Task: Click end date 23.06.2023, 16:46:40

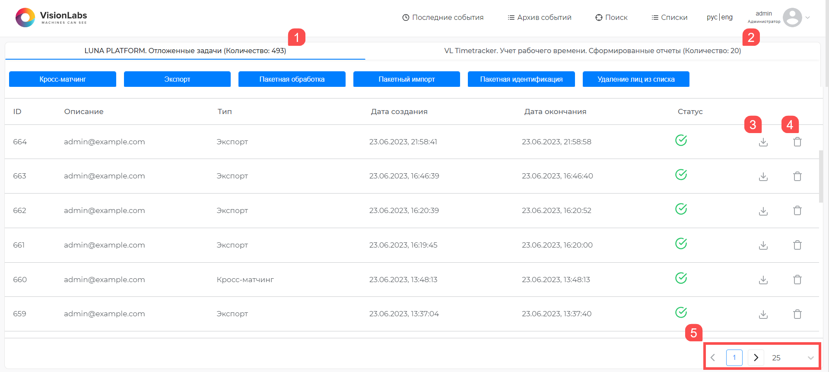Action: 557,176
